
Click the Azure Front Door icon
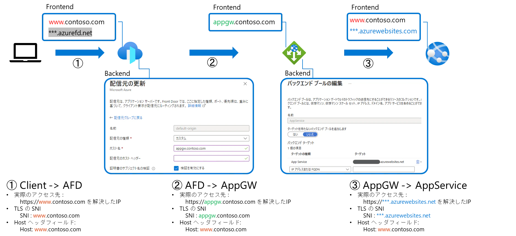pyautogui.click(x=130, y=53)
